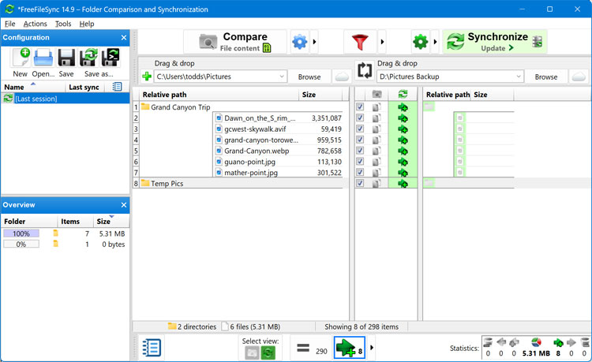Click Save as batch job icon
Screen dimensions: 592x362
click(111, 58)
